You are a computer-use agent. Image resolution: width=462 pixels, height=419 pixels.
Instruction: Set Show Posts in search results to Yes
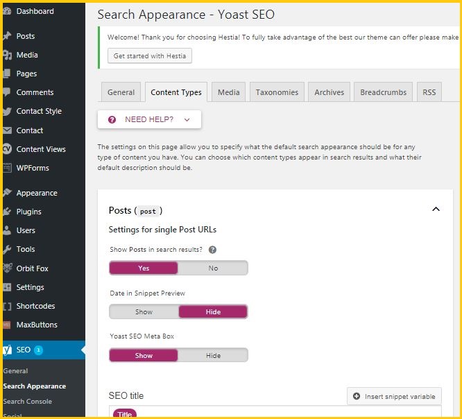point(144,268)
